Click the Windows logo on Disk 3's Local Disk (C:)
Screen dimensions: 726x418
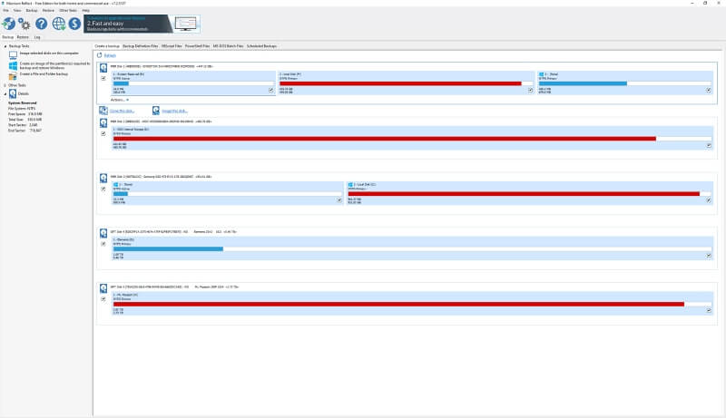350,184
